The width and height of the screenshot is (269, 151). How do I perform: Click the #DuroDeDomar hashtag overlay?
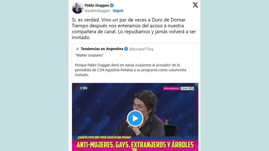pyautogui.click(x=171, y=89)
